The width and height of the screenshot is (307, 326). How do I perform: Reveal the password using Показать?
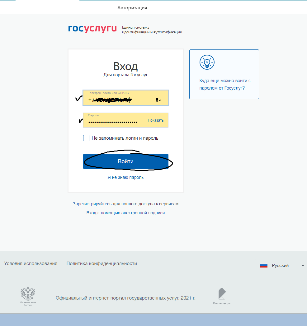(156, 120)
